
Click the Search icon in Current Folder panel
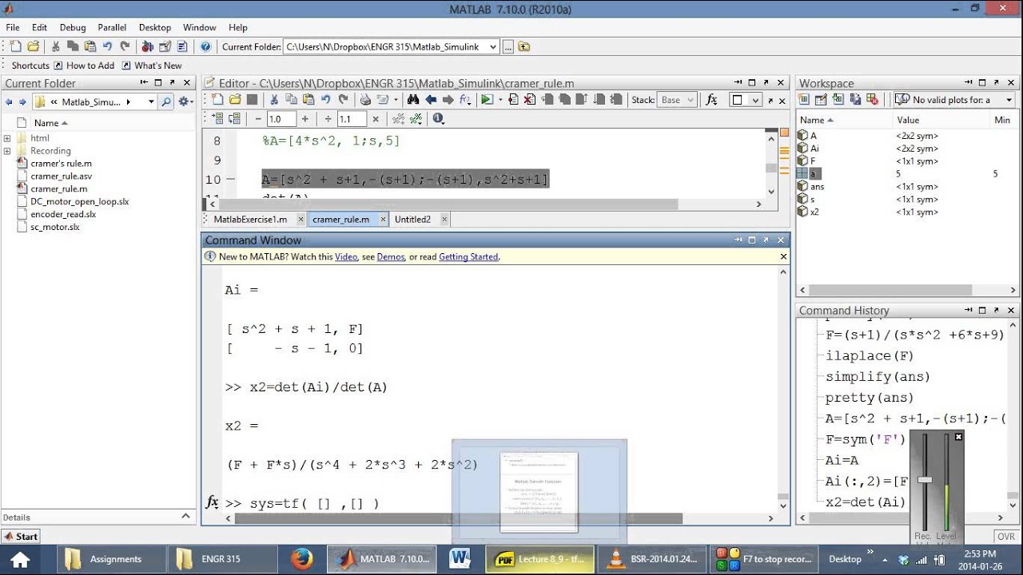[x=166, y=101]
